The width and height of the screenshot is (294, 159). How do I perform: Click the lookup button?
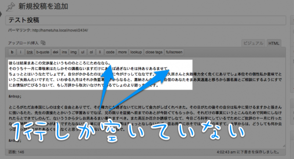pyautogui.click(x=136, y=52)
